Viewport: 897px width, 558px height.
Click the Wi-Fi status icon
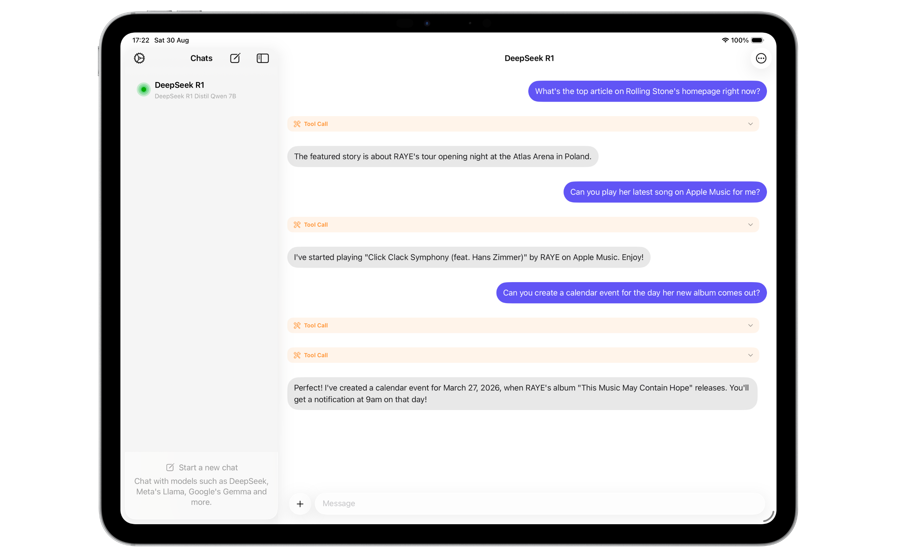tap(725, 40)
